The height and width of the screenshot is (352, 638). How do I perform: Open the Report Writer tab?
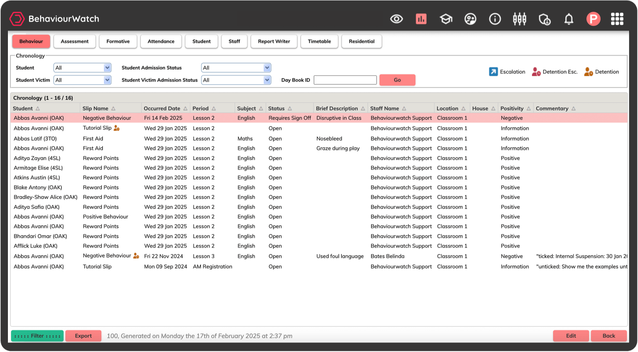click(x=274, y=42)
